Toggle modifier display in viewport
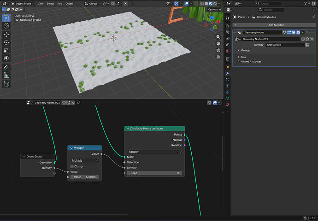Image resolution: width=318 pixels, height=221 pixels. [x=294, y=32]
